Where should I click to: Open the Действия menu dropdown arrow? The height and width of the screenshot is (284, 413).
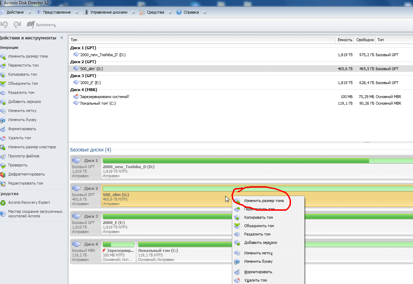(x=29, y=13)
